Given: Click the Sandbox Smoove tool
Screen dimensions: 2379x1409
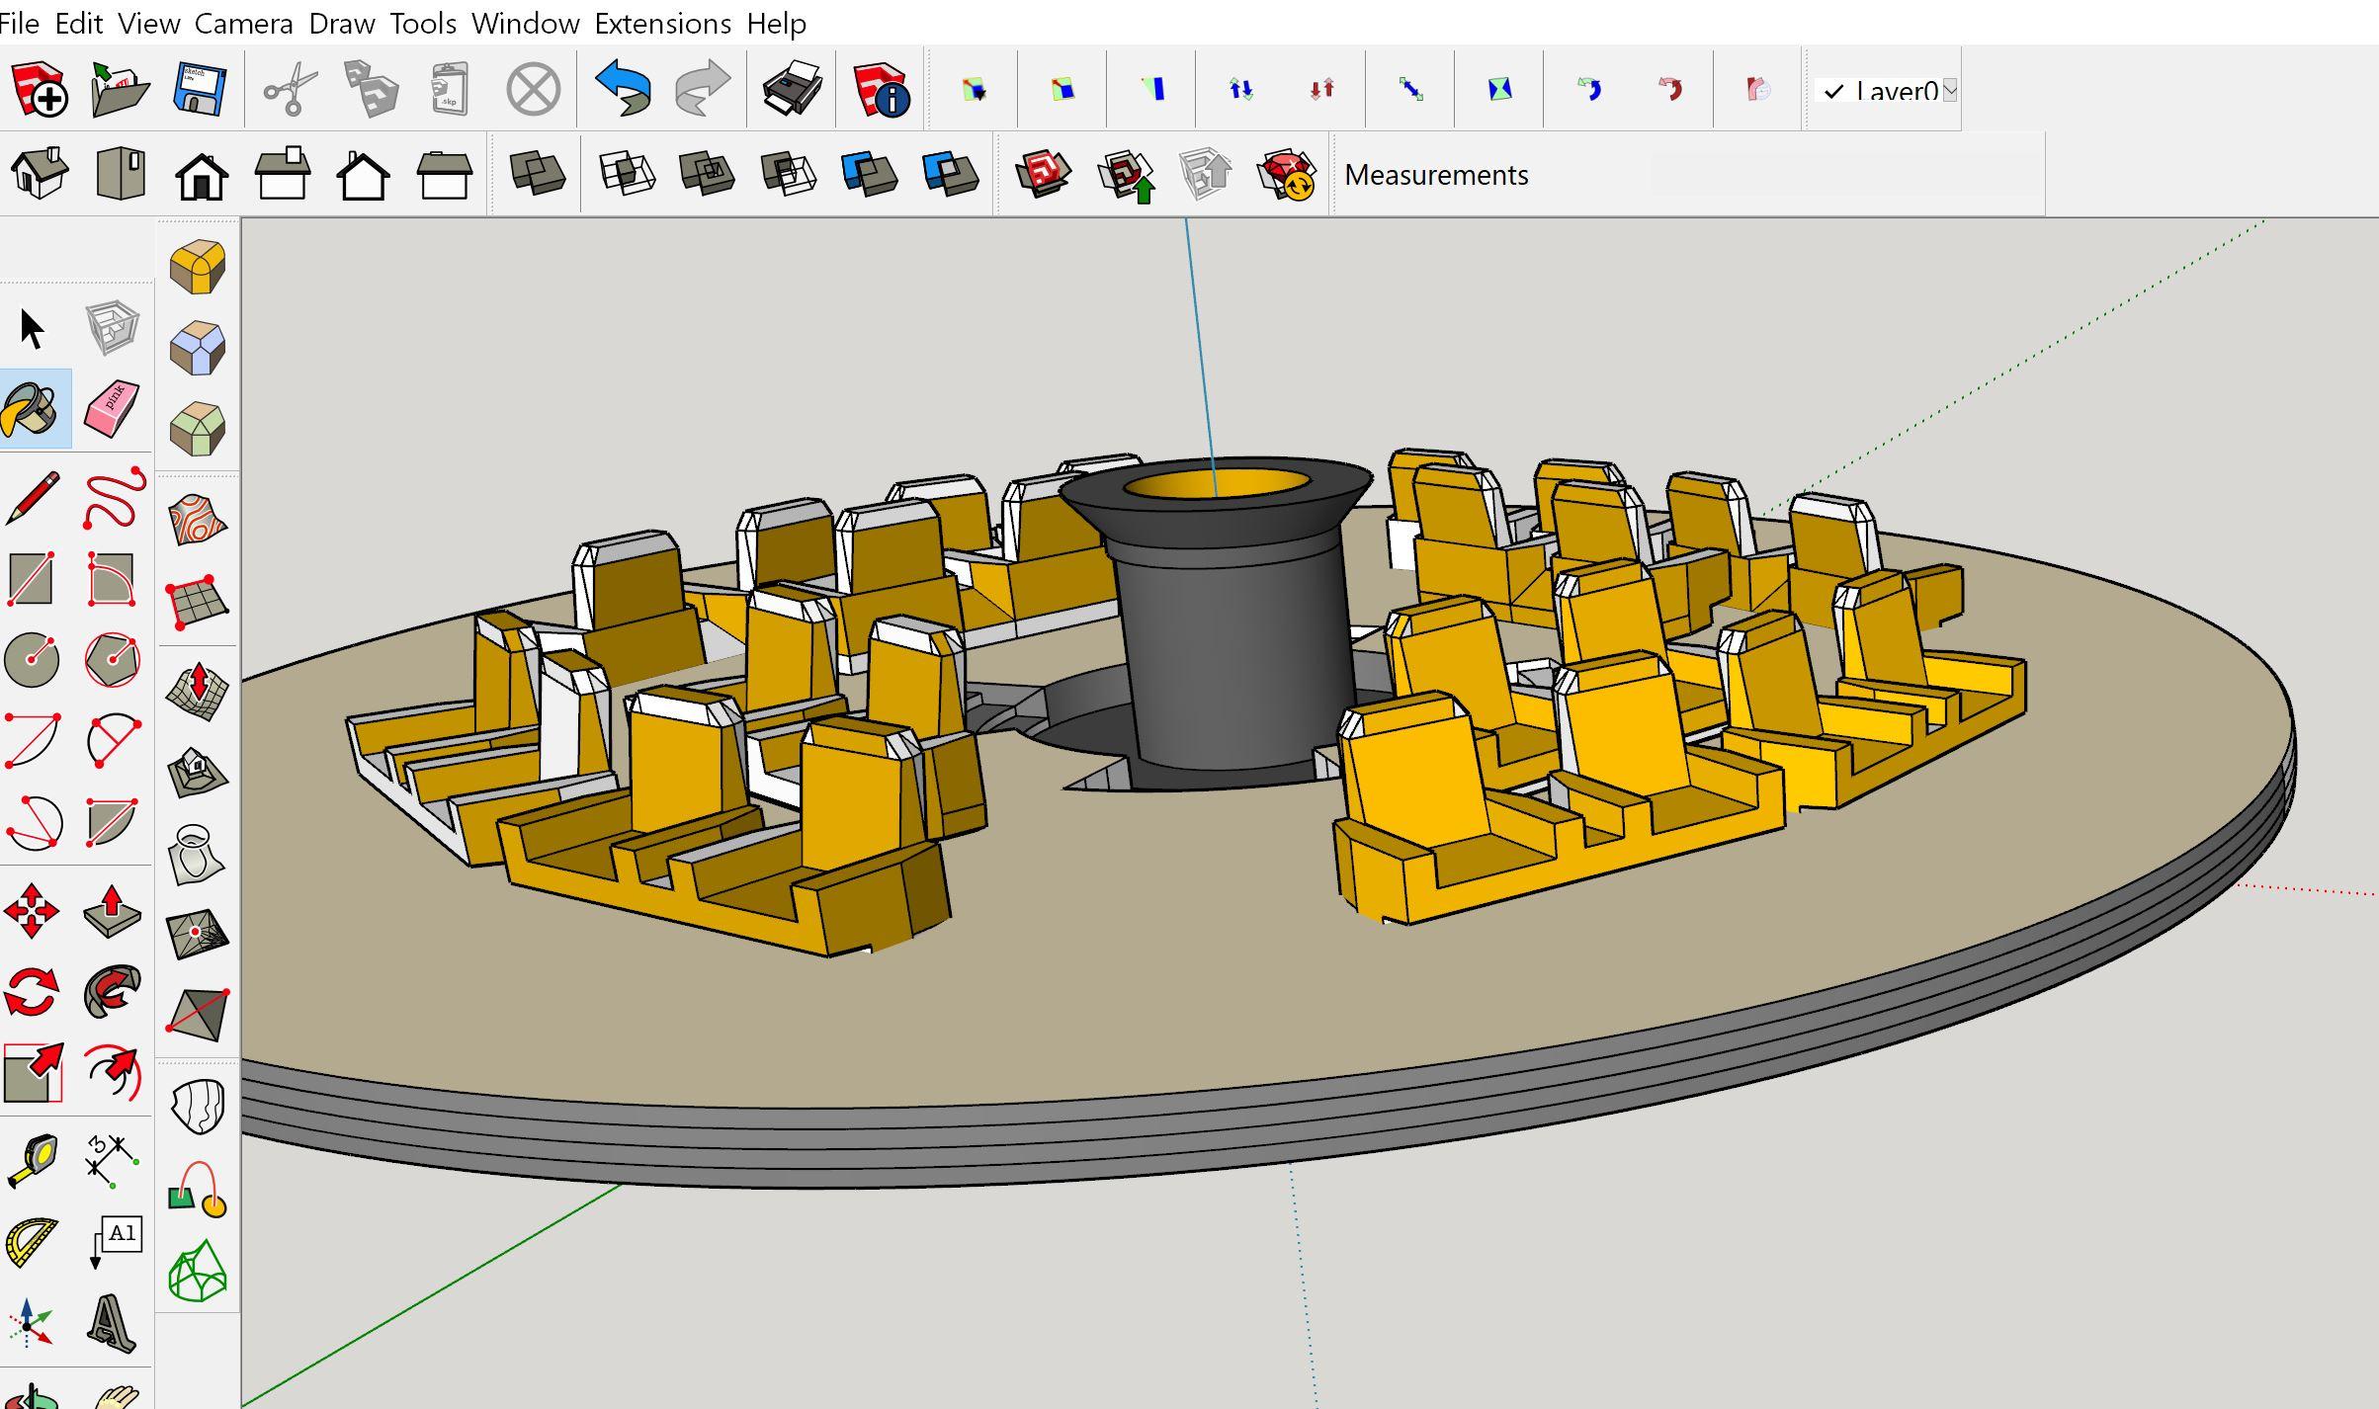Looking at the screenshot, I should pyautogui.click(x=198, y=689).
